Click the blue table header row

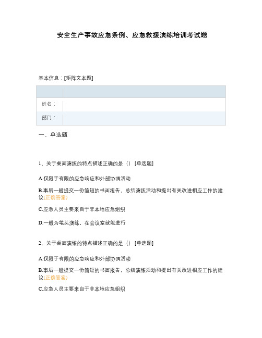pyautogui.click(x=131, y=92)
